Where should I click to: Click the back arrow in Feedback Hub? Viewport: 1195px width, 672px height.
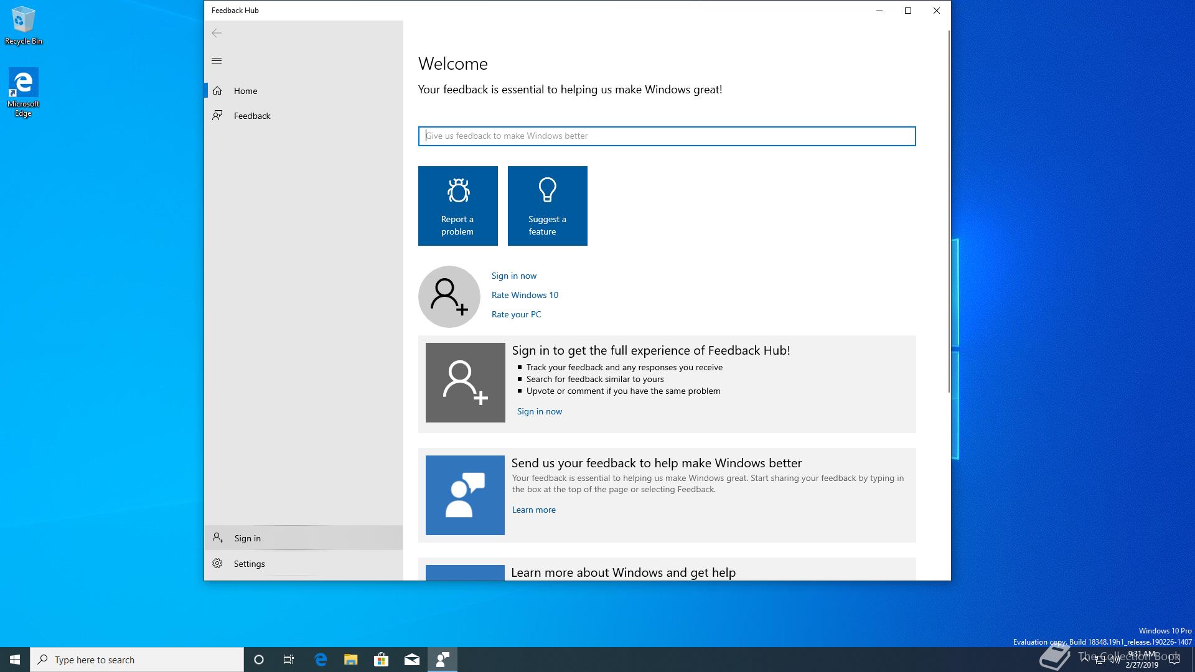tap(217, 33)
